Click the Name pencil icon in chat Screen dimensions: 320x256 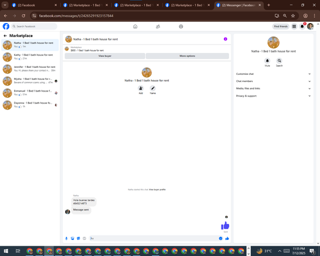[153, 88]
